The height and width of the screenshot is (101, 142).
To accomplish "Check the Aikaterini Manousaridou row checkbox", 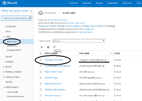I will pyautogui.click(x=41, y=90).
